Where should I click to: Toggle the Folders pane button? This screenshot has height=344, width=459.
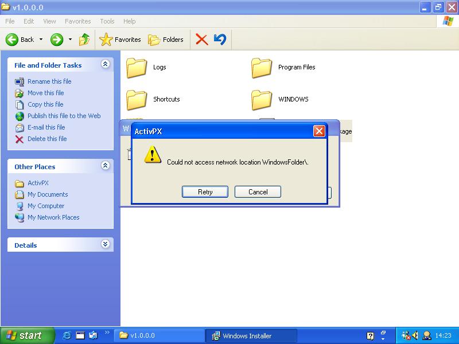pos(166,40)
